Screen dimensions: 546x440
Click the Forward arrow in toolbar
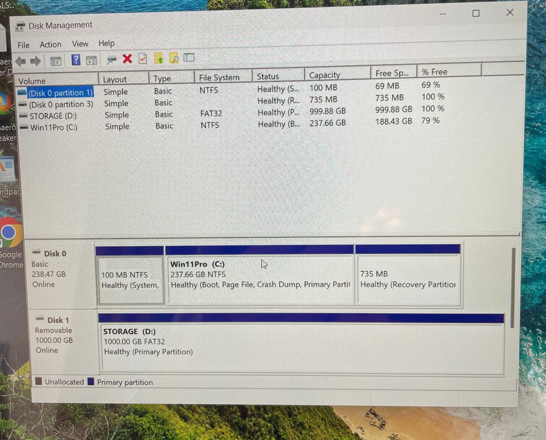[x=35, y=61]
